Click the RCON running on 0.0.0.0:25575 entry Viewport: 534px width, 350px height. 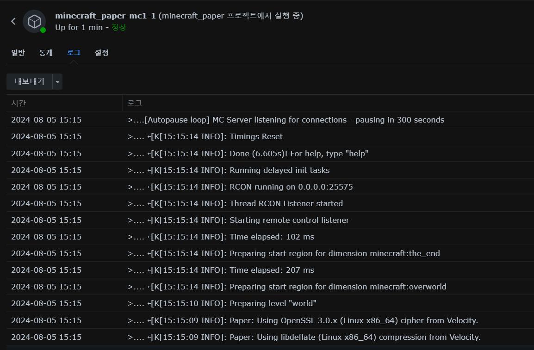[x=291, y=187]
